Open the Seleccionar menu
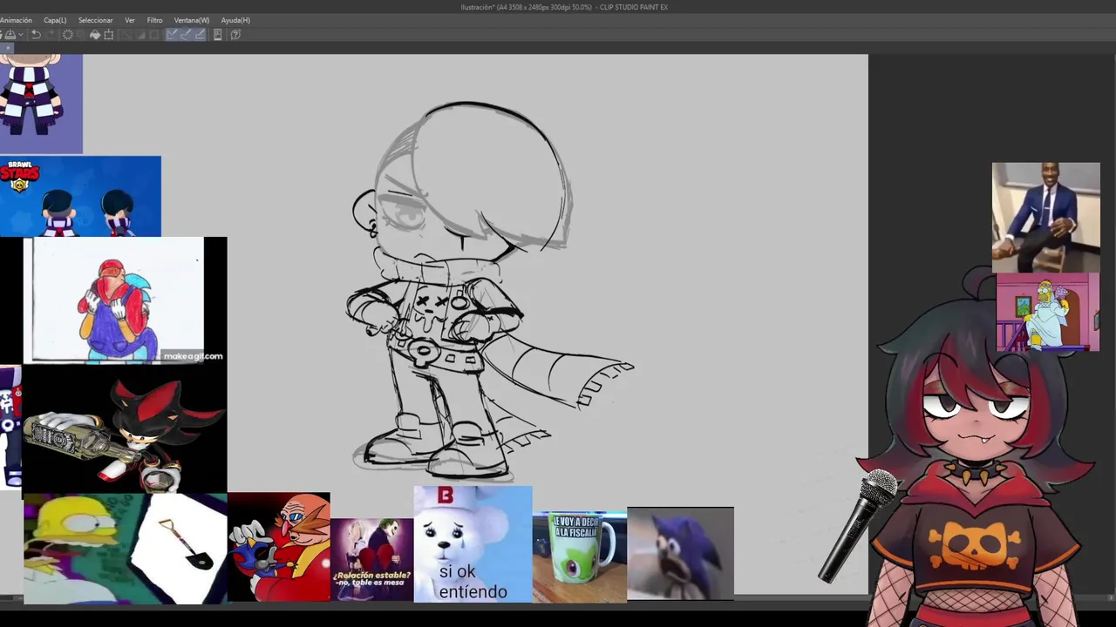The image size is (1116, 627). pyautogui.click(x=95, y=20)
